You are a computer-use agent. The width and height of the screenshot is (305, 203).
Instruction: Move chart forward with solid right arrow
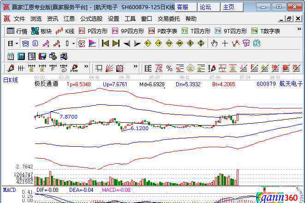(x=138, y=43)
